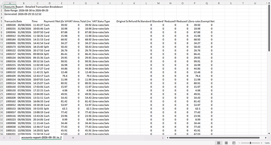Click the 100% zoom level

(267, 143)
